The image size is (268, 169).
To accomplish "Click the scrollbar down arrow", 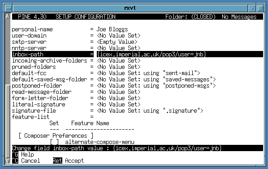I will (x=8, y=161).
